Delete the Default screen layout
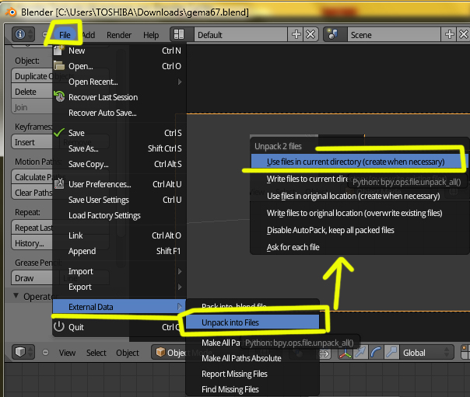Viewport: 470px width, 397px height. pyautogui.click(x=310, y=34)
